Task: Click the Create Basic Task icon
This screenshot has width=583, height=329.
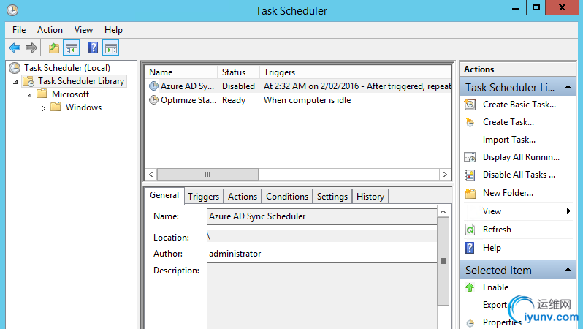Action: coord(470,105)
